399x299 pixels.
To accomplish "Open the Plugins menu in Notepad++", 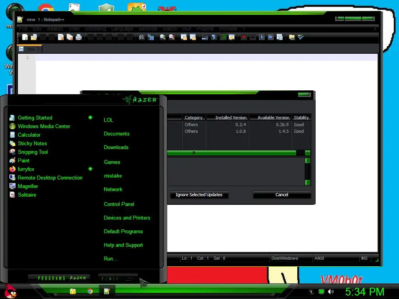I will (205, 28).
